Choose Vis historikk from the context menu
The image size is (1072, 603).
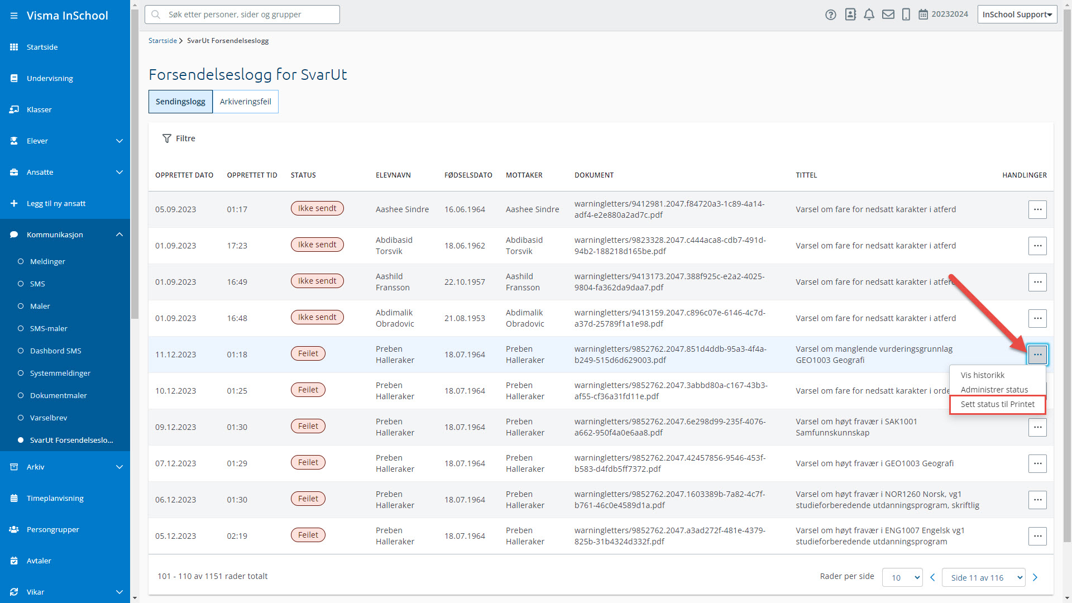(x=982, y=375)
